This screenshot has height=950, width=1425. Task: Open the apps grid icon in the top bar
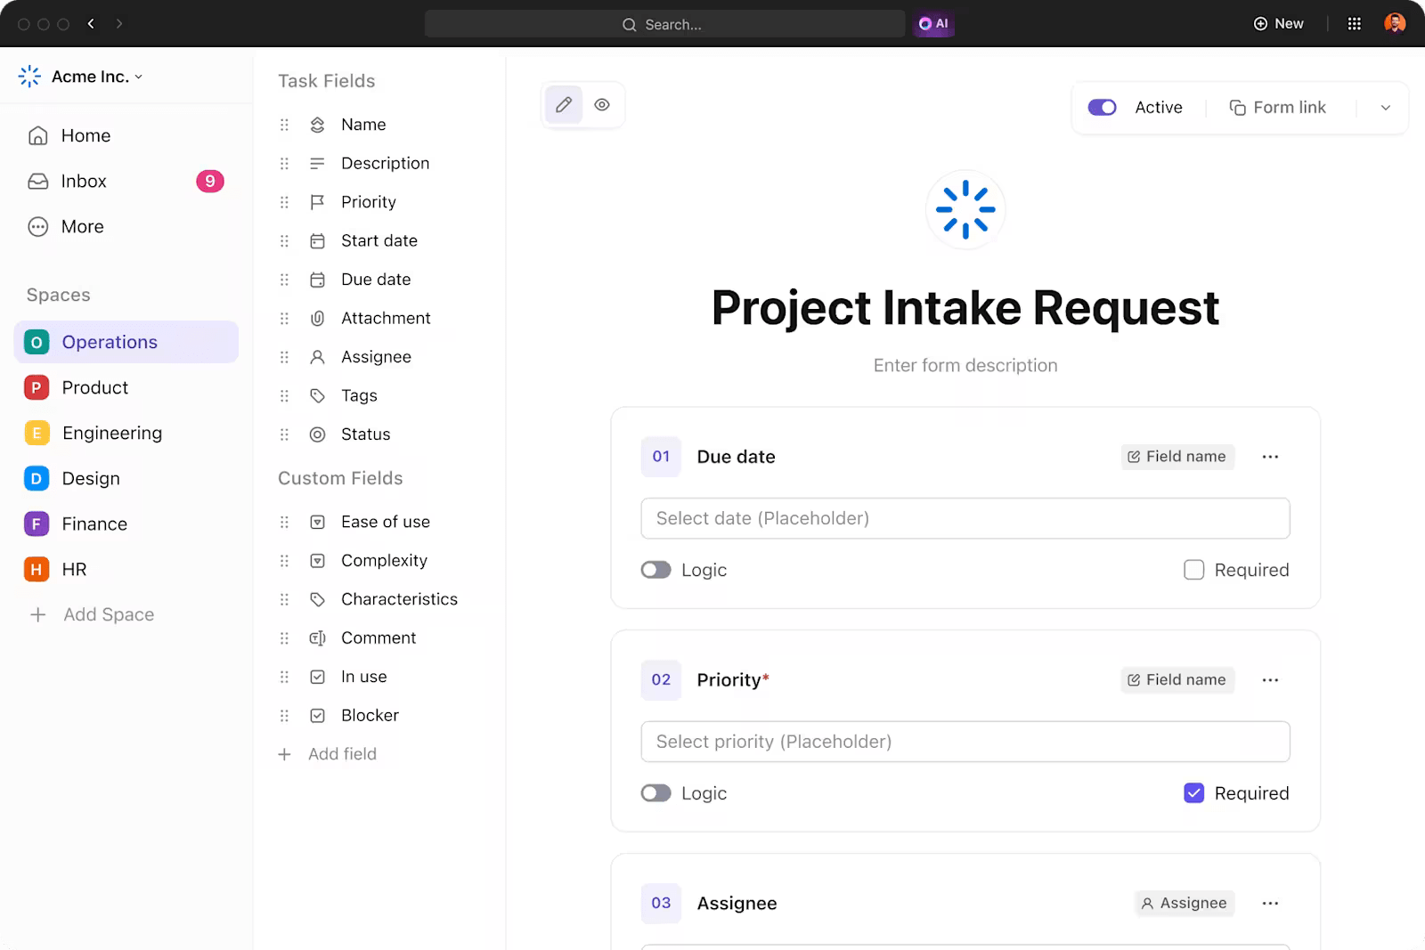point(1355,23)
